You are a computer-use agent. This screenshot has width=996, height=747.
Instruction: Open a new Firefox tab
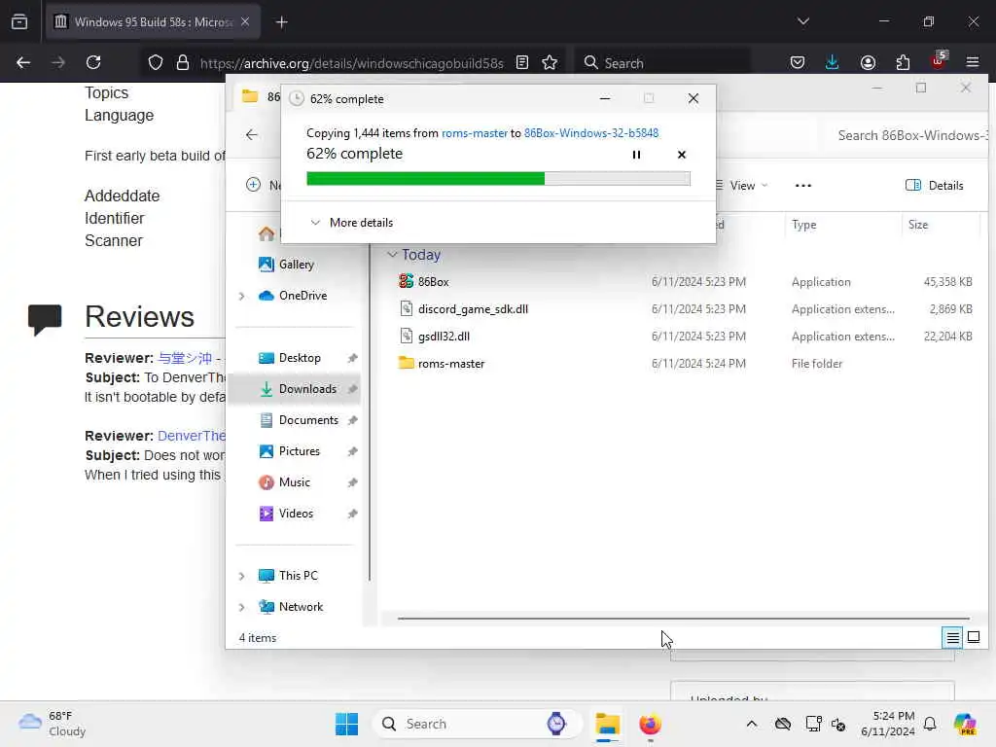281,22
